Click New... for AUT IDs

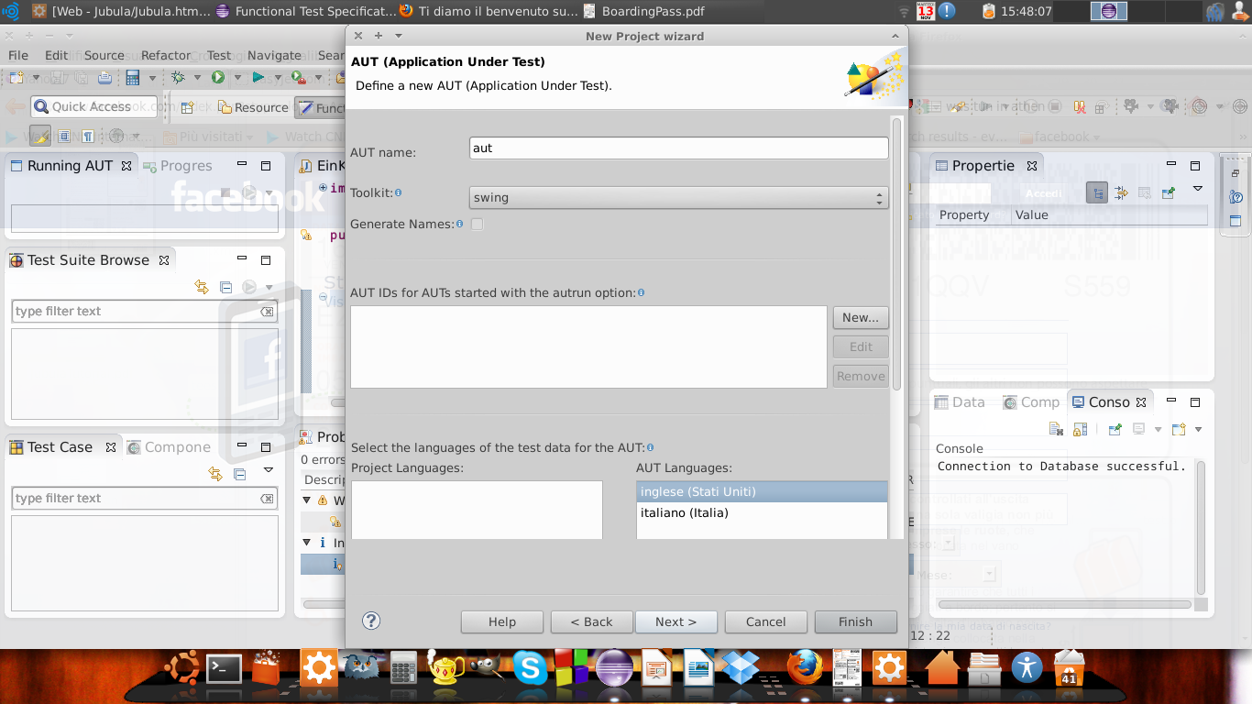[x=861, y=317]
